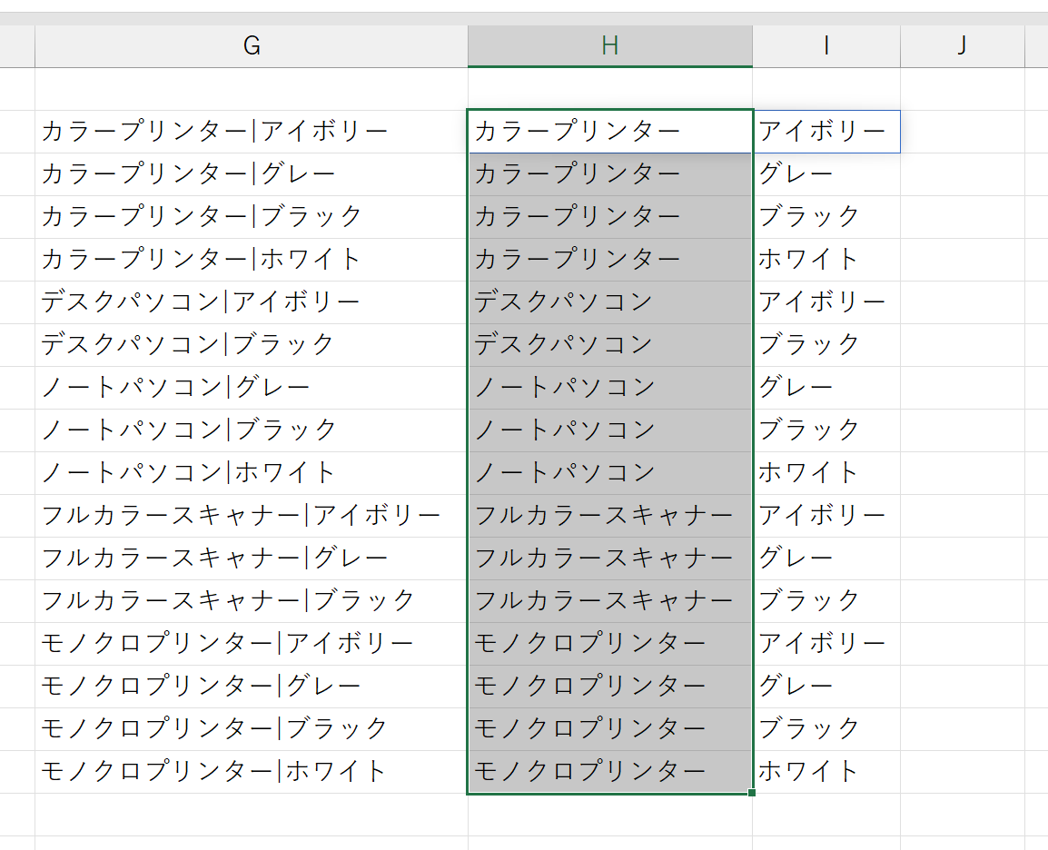
Task: Select cell with ノートパソコン|グレー
Action: point(252,388)
